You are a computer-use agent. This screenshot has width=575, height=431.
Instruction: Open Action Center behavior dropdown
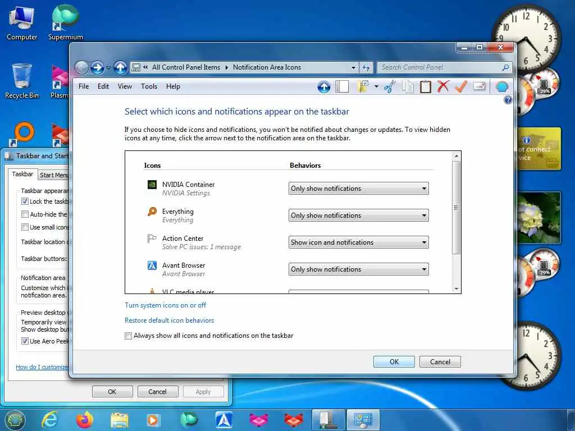point(359,242)
